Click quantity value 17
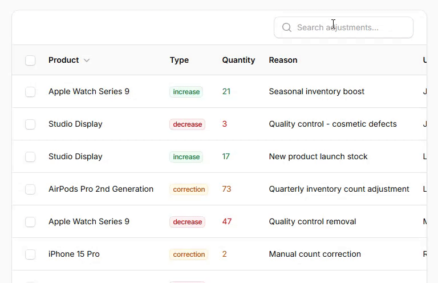The image size is (438, 283). coord(226,156)
